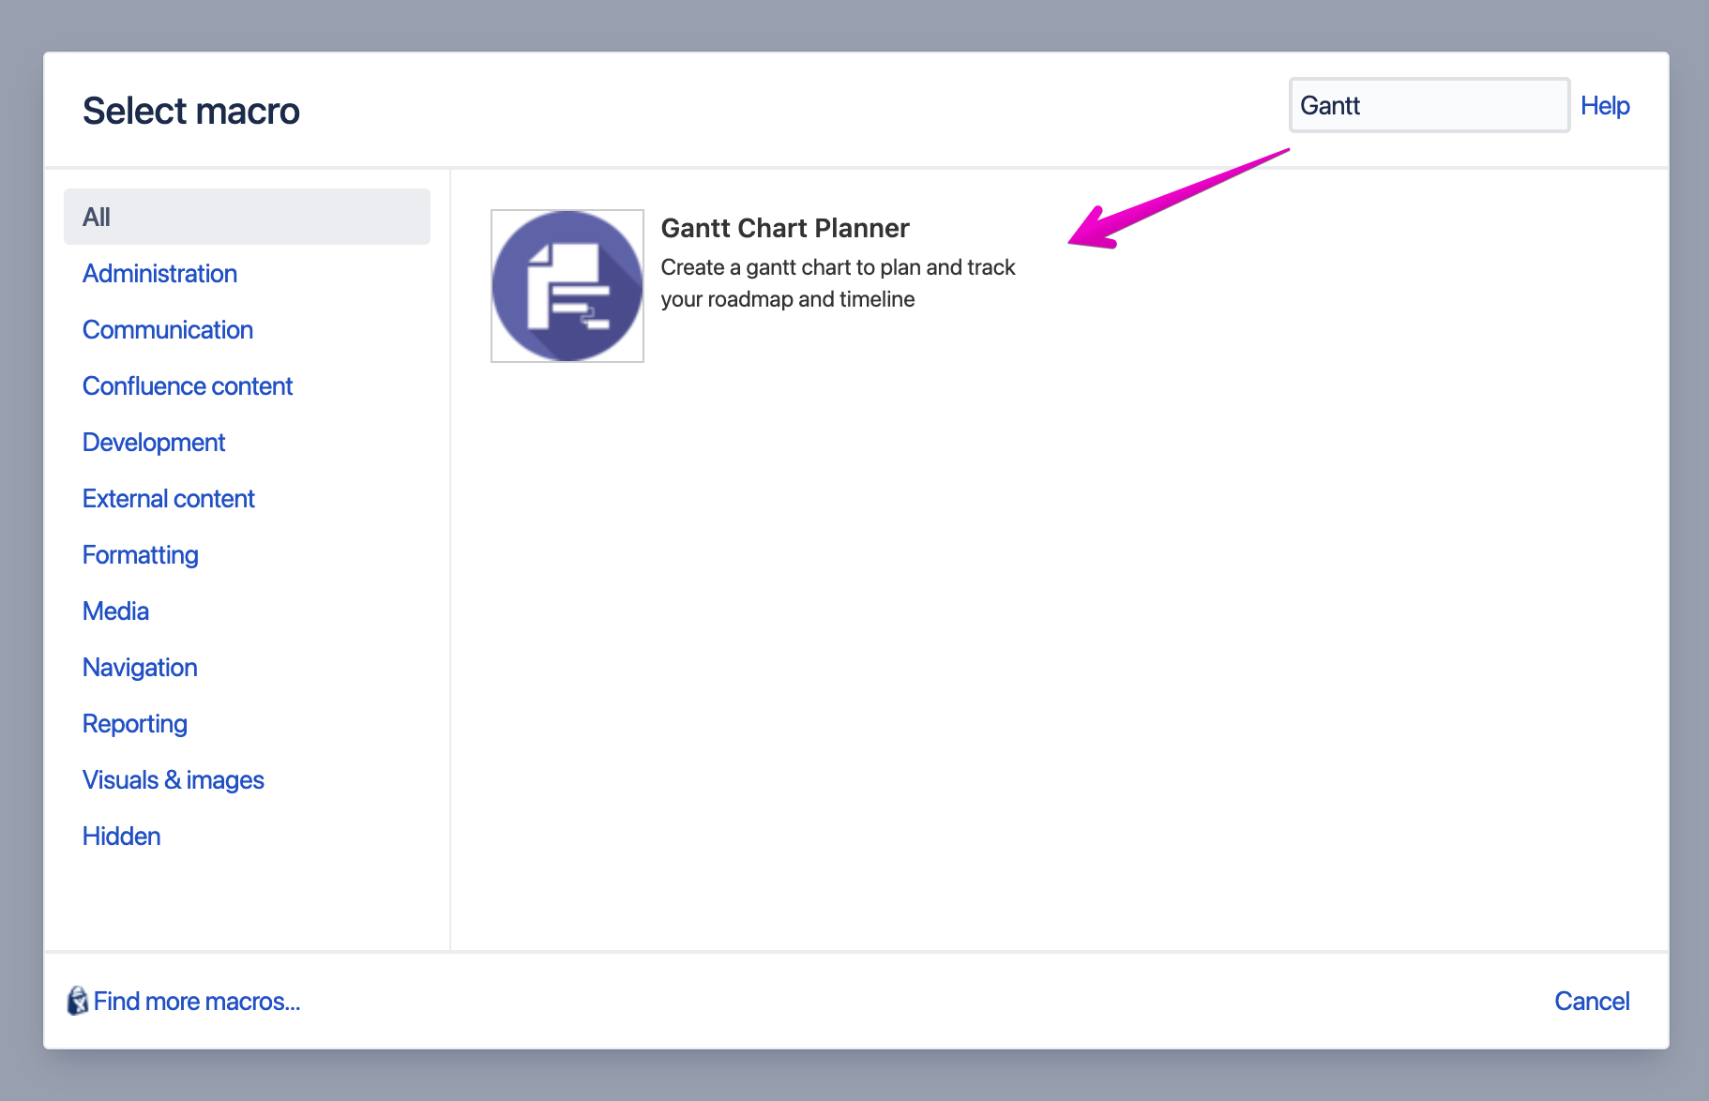The height and width of the screenshot is (1101, 1709).
Task: Filter by Communication category
Action: (167, 330)
